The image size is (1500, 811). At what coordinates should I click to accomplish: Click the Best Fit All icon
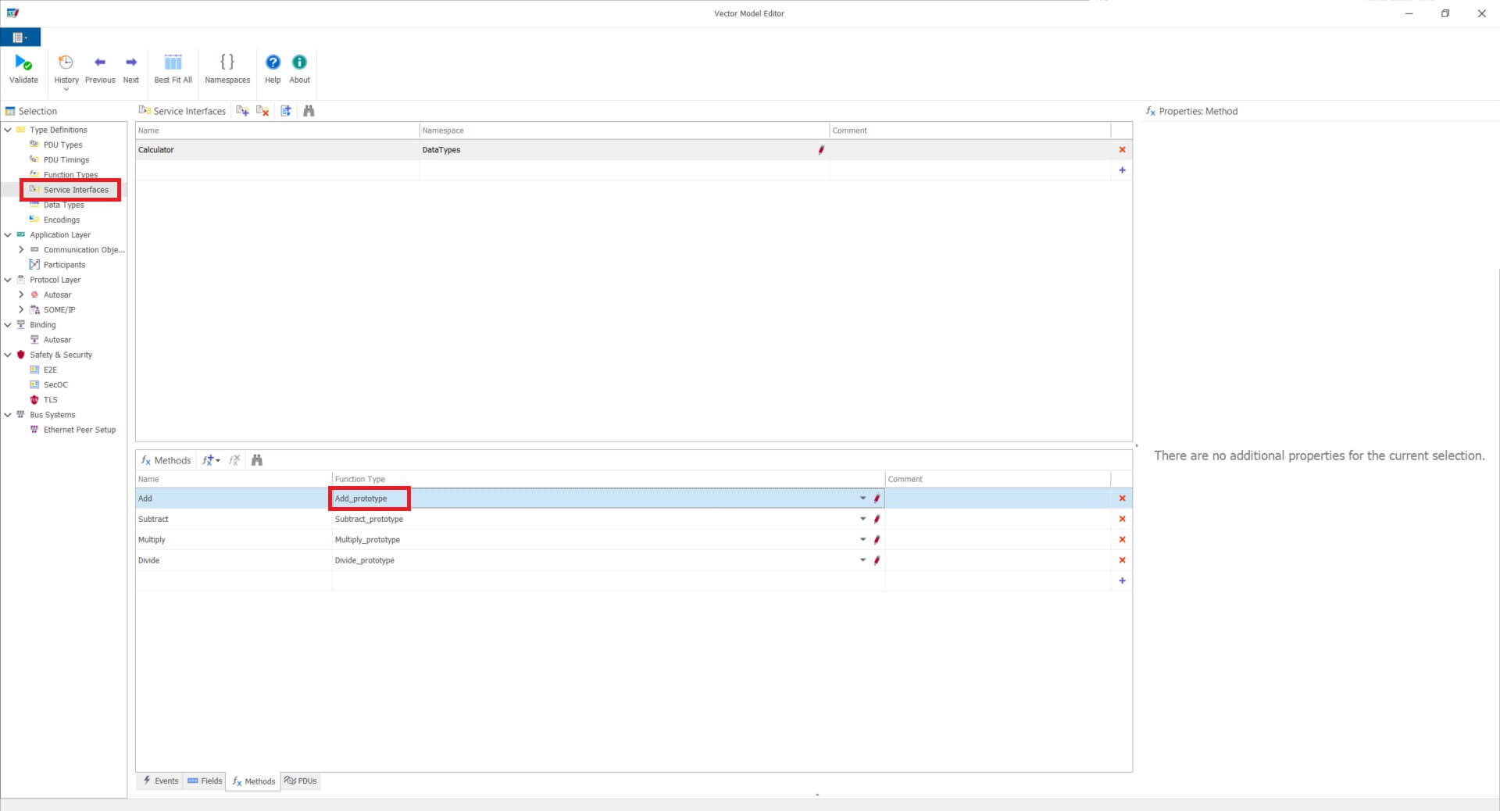pyautogui.click(x=173, y=63)
